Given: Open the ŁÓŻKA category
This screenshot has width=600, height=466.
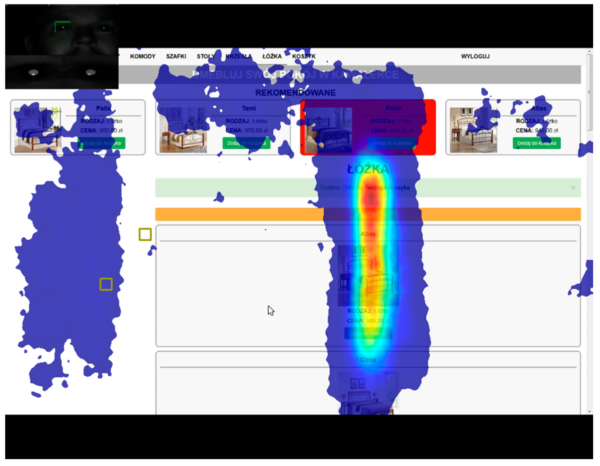Looking at the screenshot, I should click(x=272, y=56).
